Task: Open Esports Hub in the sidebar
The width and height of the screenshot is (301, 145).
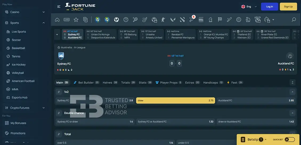Action: pos(20,98)
